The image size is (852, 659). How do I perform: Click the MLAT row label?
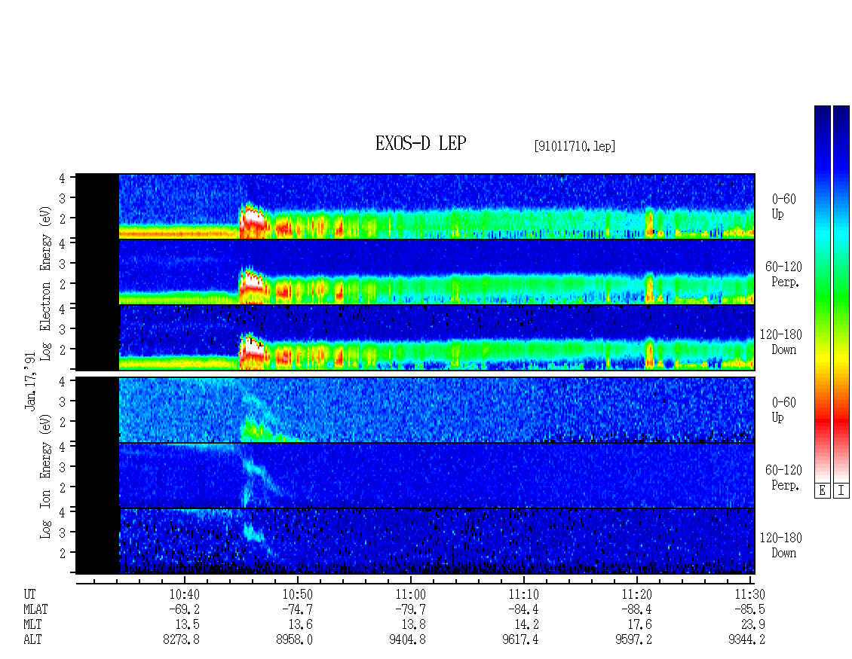coord(35,609)
